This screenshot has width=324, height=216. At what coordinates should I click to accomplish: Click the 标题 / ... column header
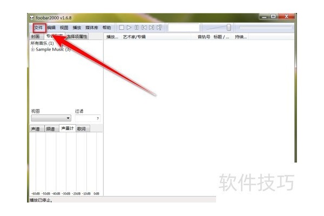pyautogui.click(x=221, y=37)
